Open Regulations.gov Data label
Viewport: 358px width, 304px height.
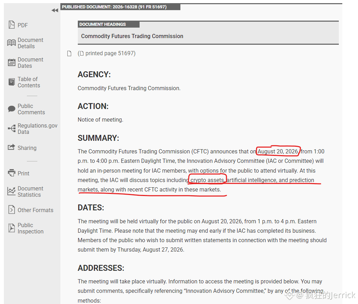[37, 129]
